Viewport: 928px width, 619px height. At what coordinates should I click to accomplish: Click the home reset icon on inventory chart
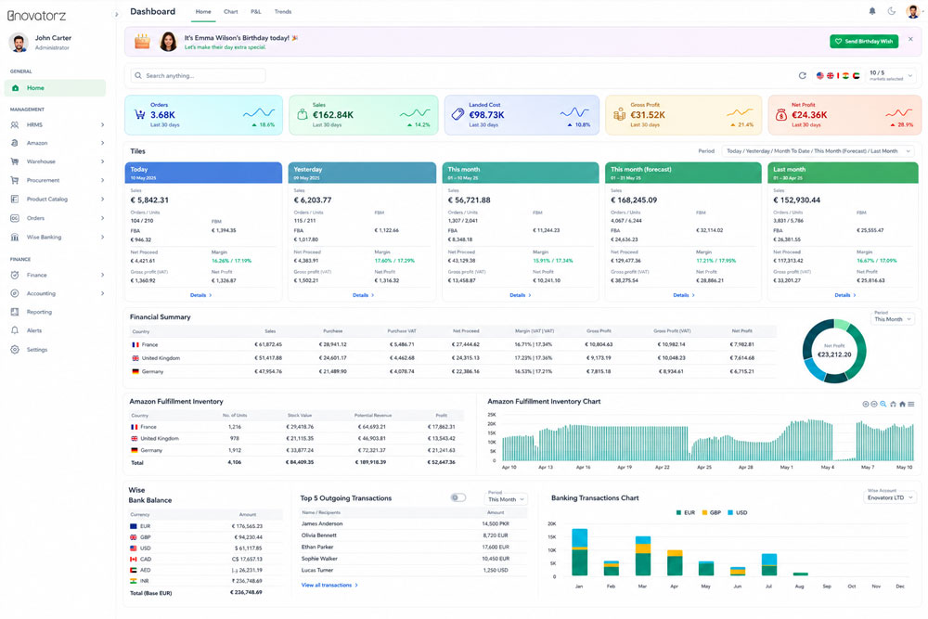click(902, 405)
